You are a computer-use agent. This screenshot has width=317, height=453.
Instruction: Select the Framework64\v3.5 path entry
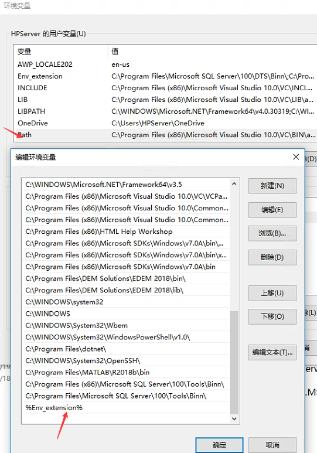click(127, 185)
